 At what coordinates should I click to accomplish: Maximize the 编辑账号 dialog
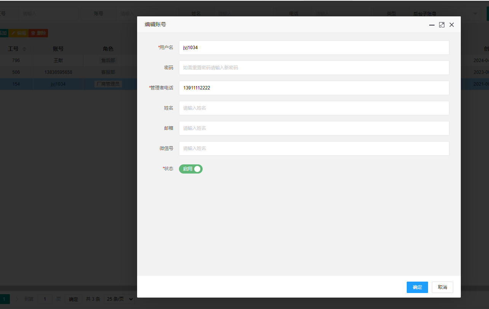442,25
